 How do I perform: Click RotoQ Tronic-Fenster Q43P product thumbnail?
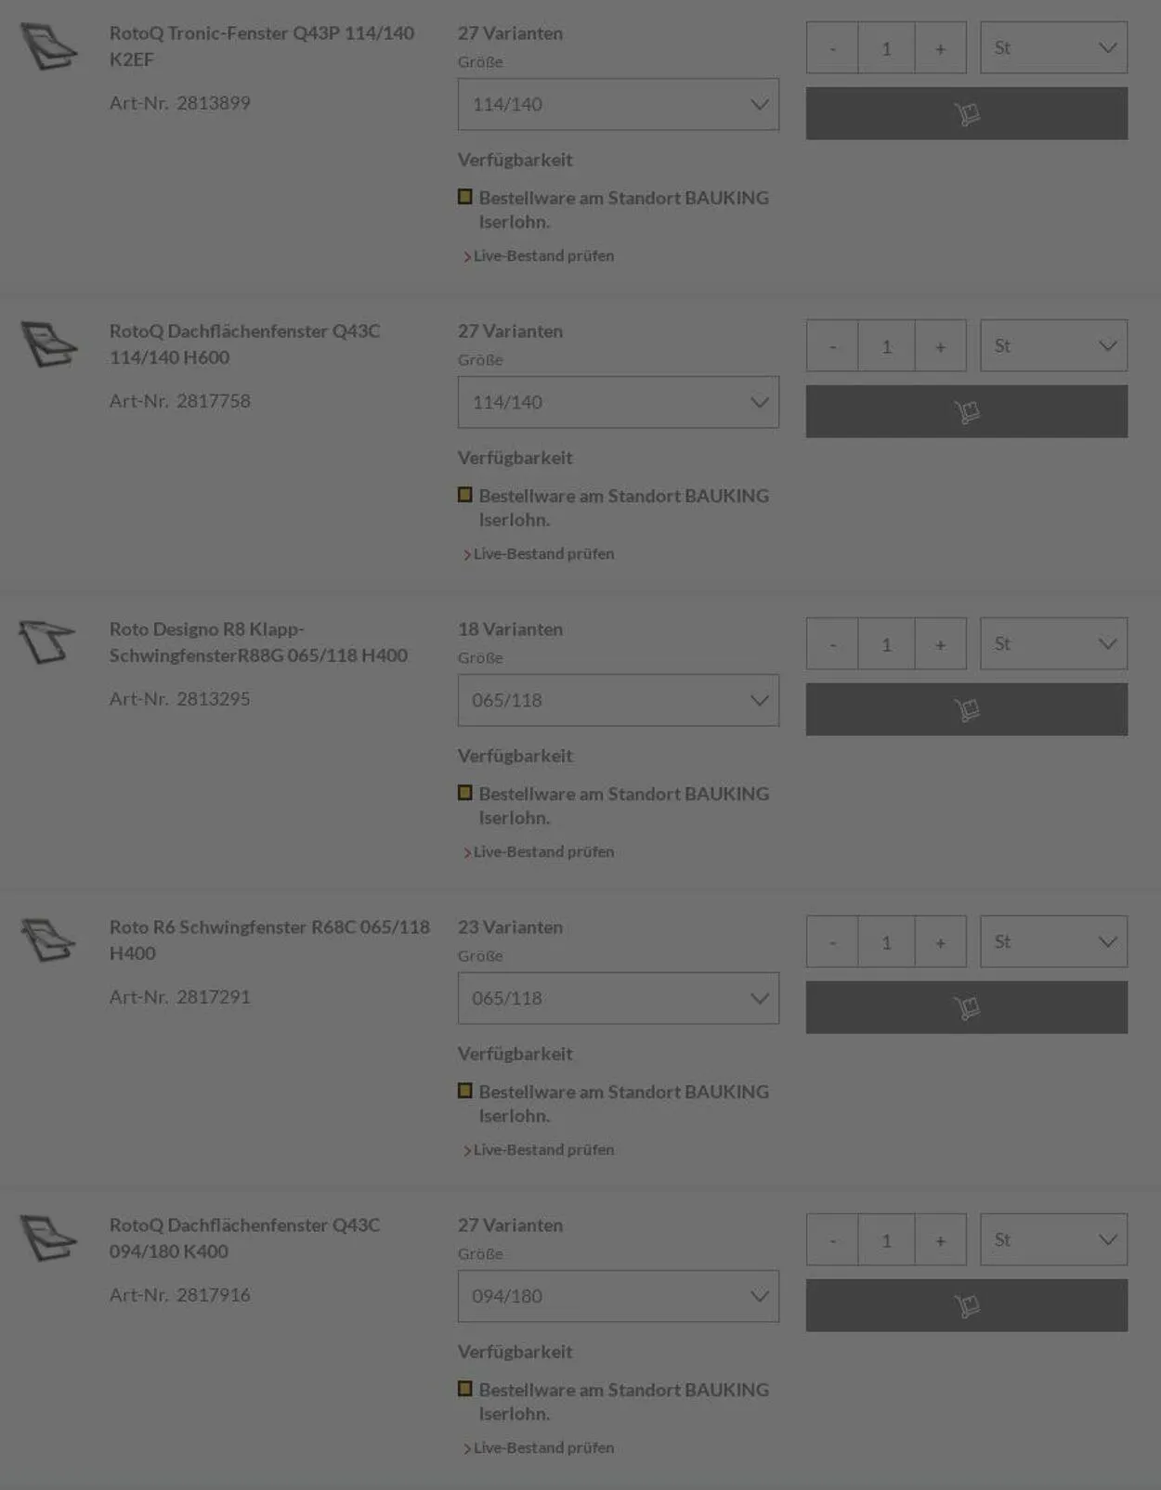49,46
